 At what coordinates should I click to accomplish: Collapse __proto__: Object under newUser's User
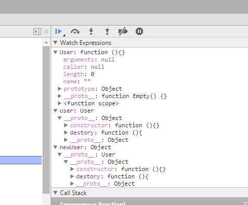pyautogui.click(x=66, y=162)
